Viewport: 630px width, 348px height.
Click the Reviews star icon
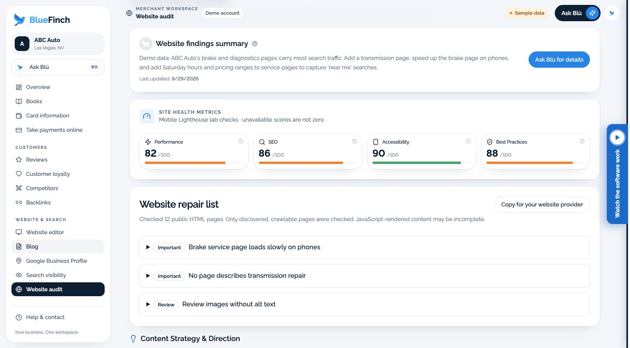click(x=19, y=160)
